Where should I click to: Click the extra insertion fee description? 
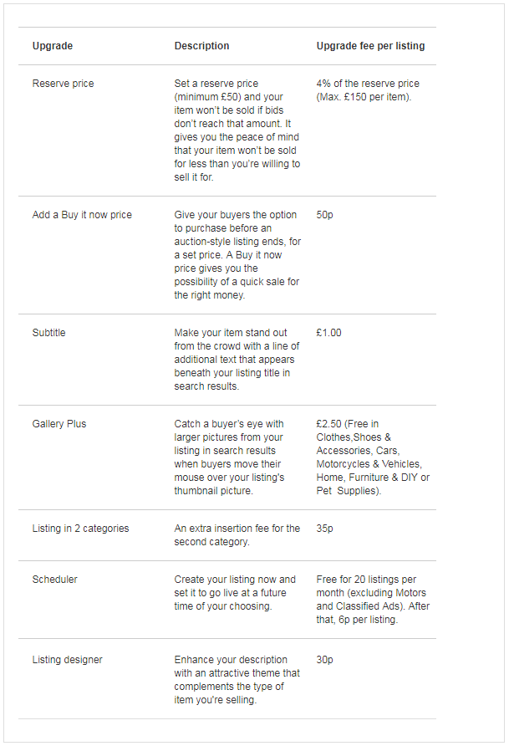(237, 535)
